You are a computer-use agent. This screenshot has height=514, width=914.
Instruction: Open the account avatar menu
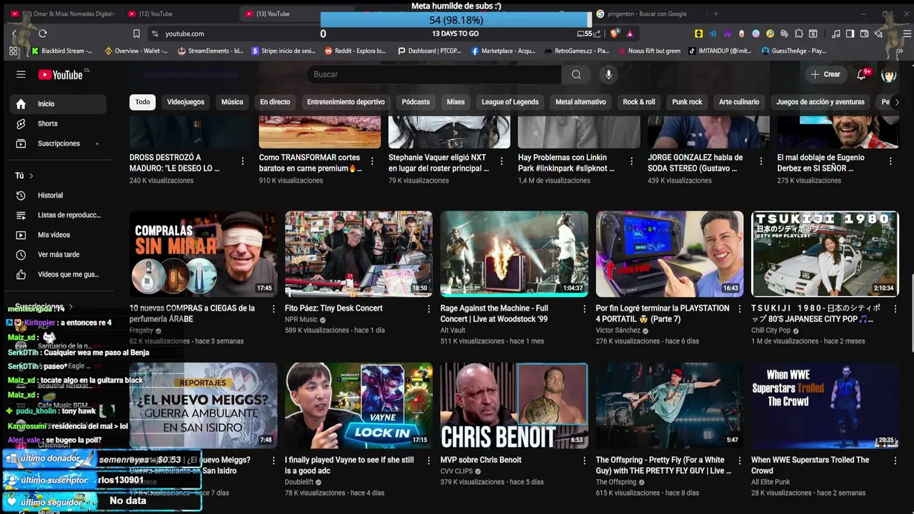889,74
